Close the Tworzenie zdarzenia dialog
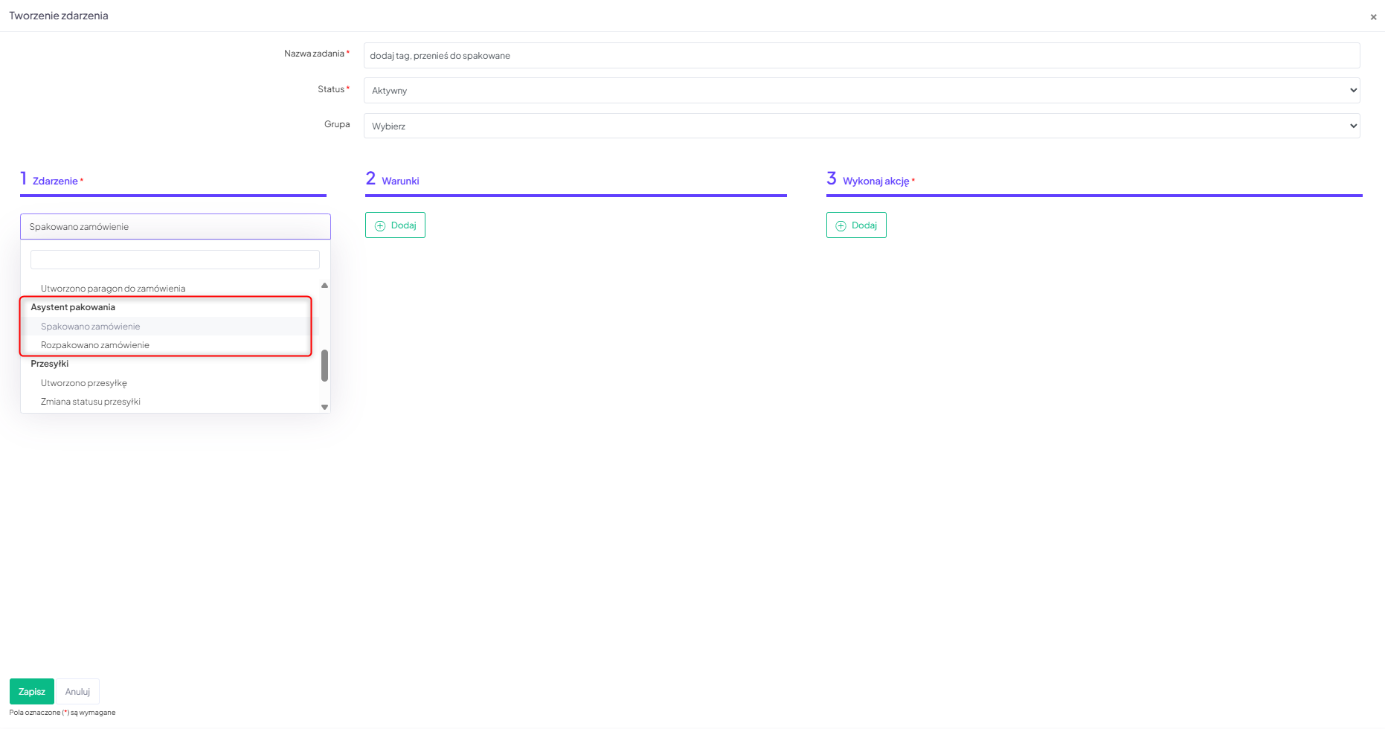 1373,17
